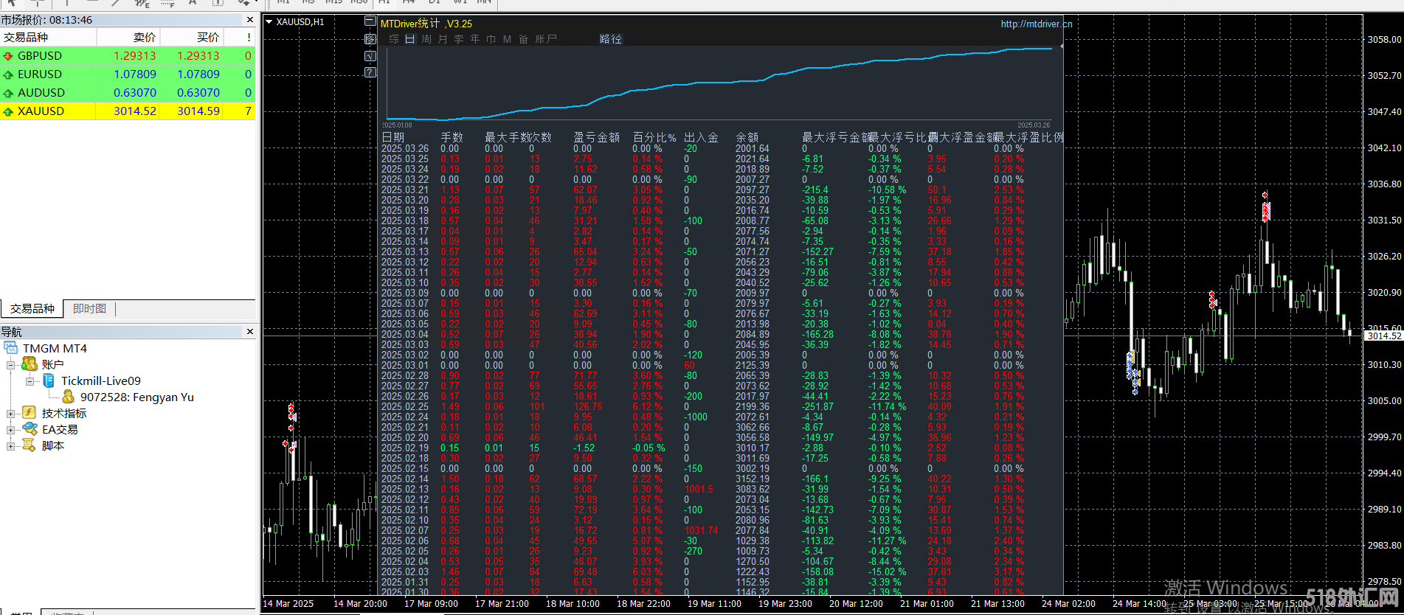Click the TMGM MT4 terminal icon in Navigator
The width and height of the screenshot is (1404, 615).
[x=11, y=348]
